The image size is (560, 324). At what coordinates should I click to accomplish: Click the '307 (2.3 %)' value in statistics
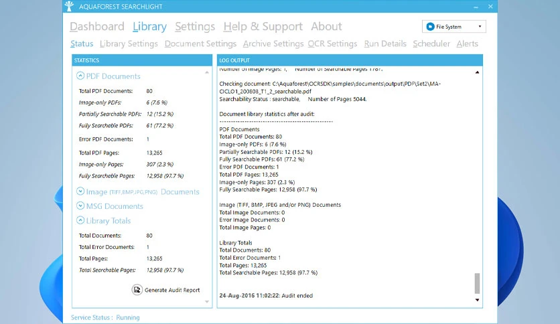click(160, 164)
